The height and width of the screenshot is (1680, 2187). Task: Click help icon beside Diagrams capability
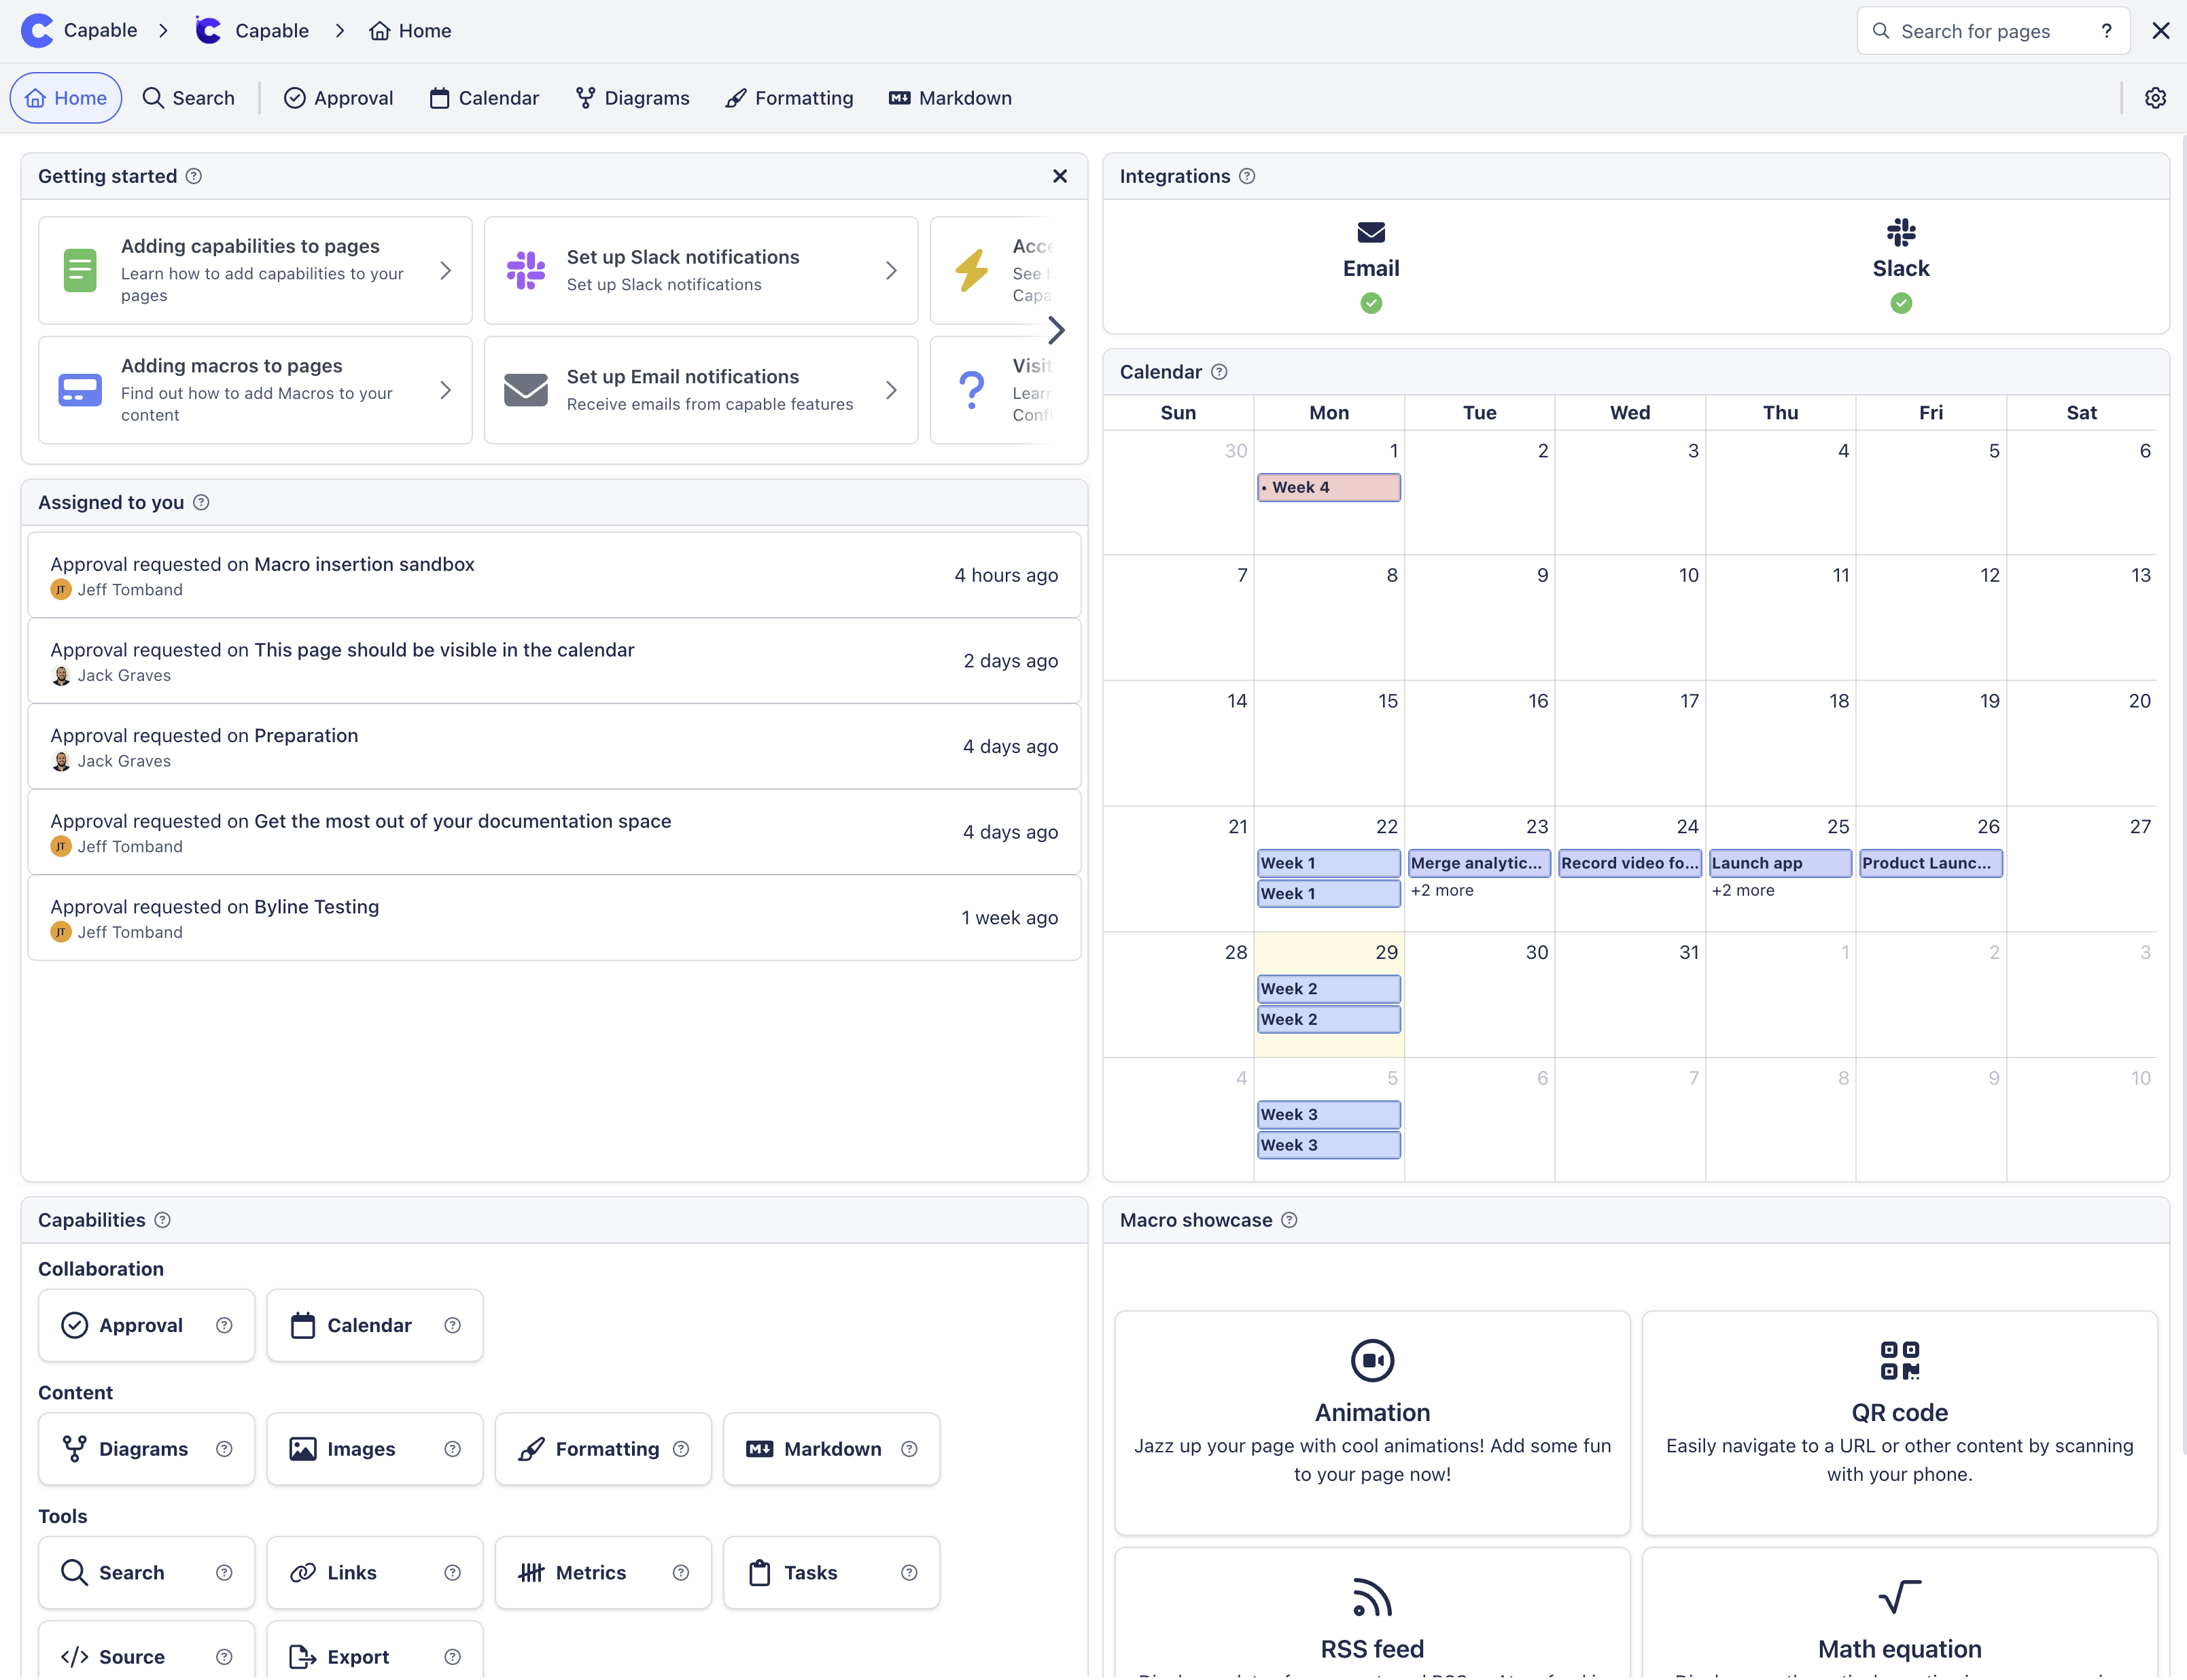[224, 1449]
